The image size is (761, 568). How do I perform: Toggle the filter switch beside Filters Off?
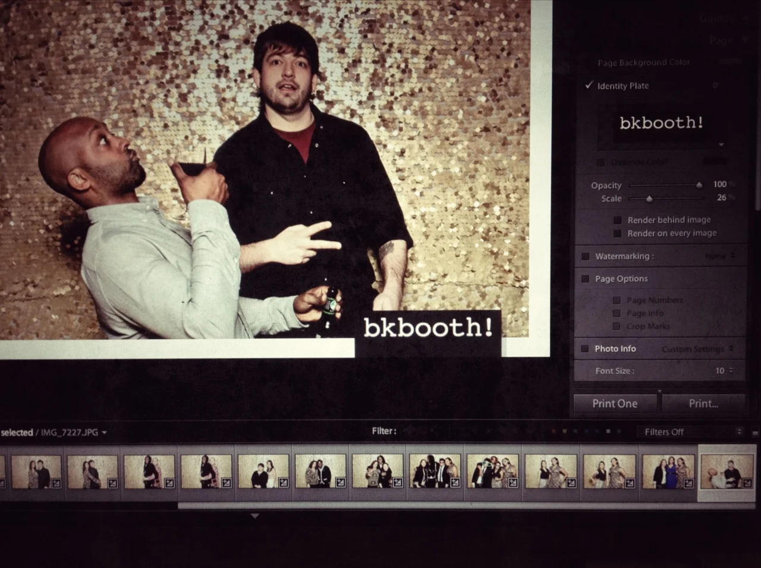pyautogui.click(x=755, y=433)
